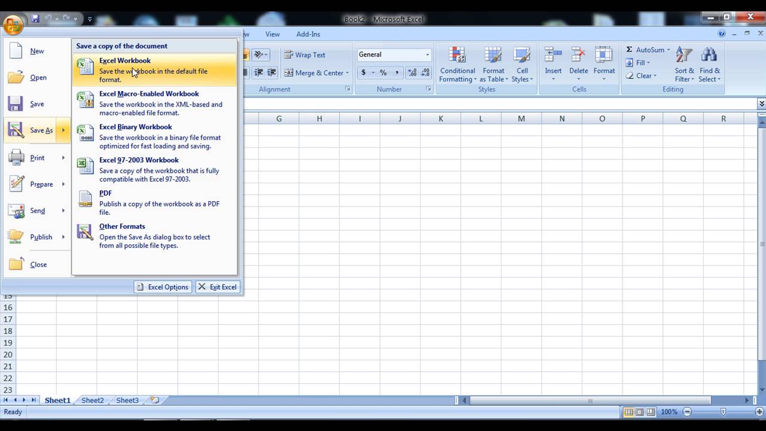
Task: Open the AutoSum dropdown arrow
Action: coord(668,50)
